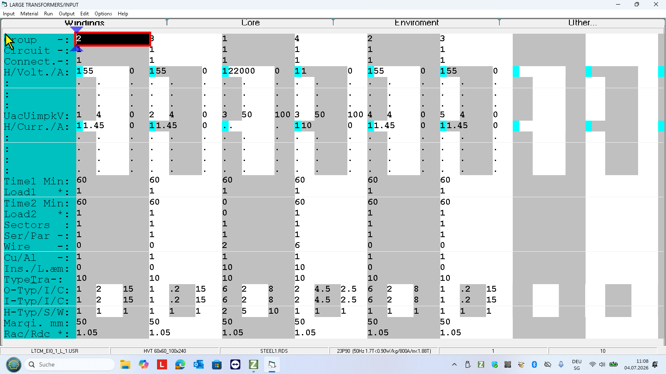Screen dimensions: 666x374
Task: Open the Output menu
Action: click(x=67, y=14)
